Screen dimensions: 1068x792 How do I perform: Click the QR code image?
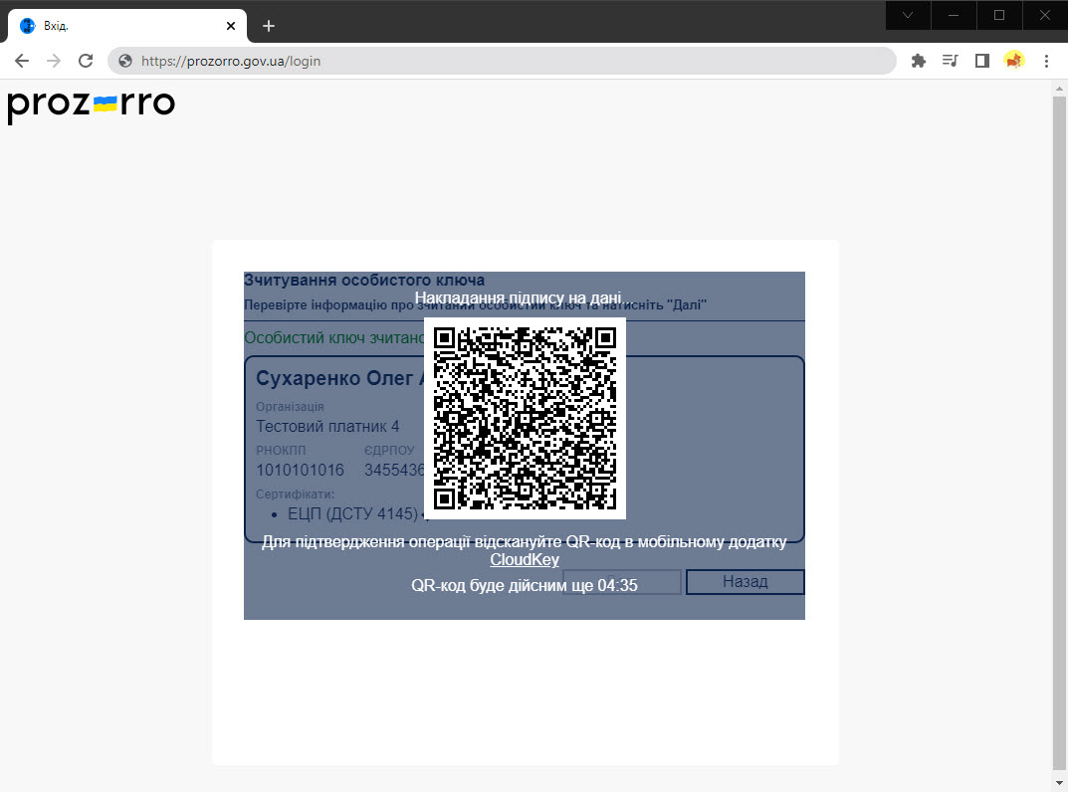(525, 418)
